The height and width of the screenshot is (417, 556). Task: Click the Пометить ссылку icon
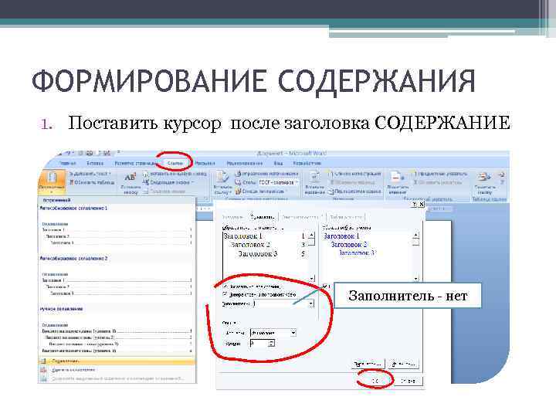click(x=483, y=177)
